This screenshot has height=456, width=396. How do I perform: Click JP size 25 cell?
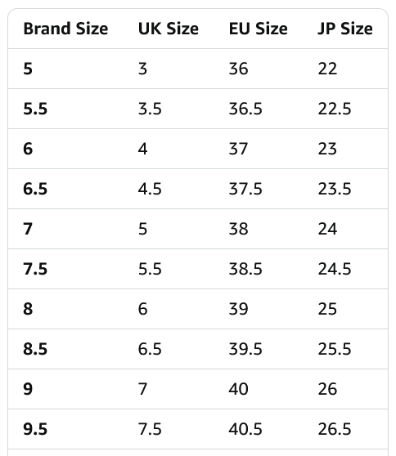327,309
